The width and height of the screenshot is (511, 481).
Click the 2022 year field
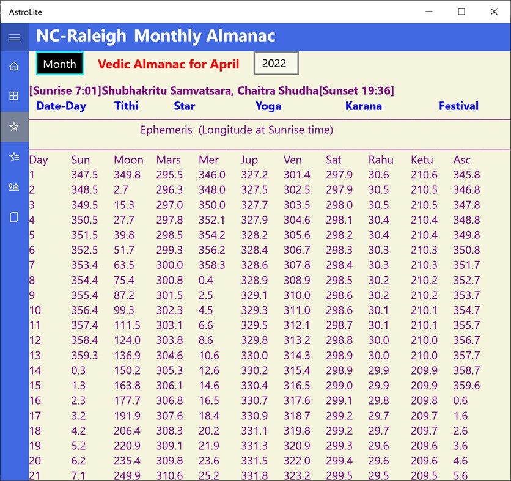276,63
